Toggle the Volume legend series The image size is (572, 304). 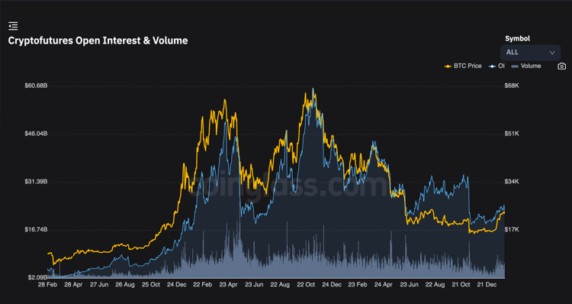(526, 66)
